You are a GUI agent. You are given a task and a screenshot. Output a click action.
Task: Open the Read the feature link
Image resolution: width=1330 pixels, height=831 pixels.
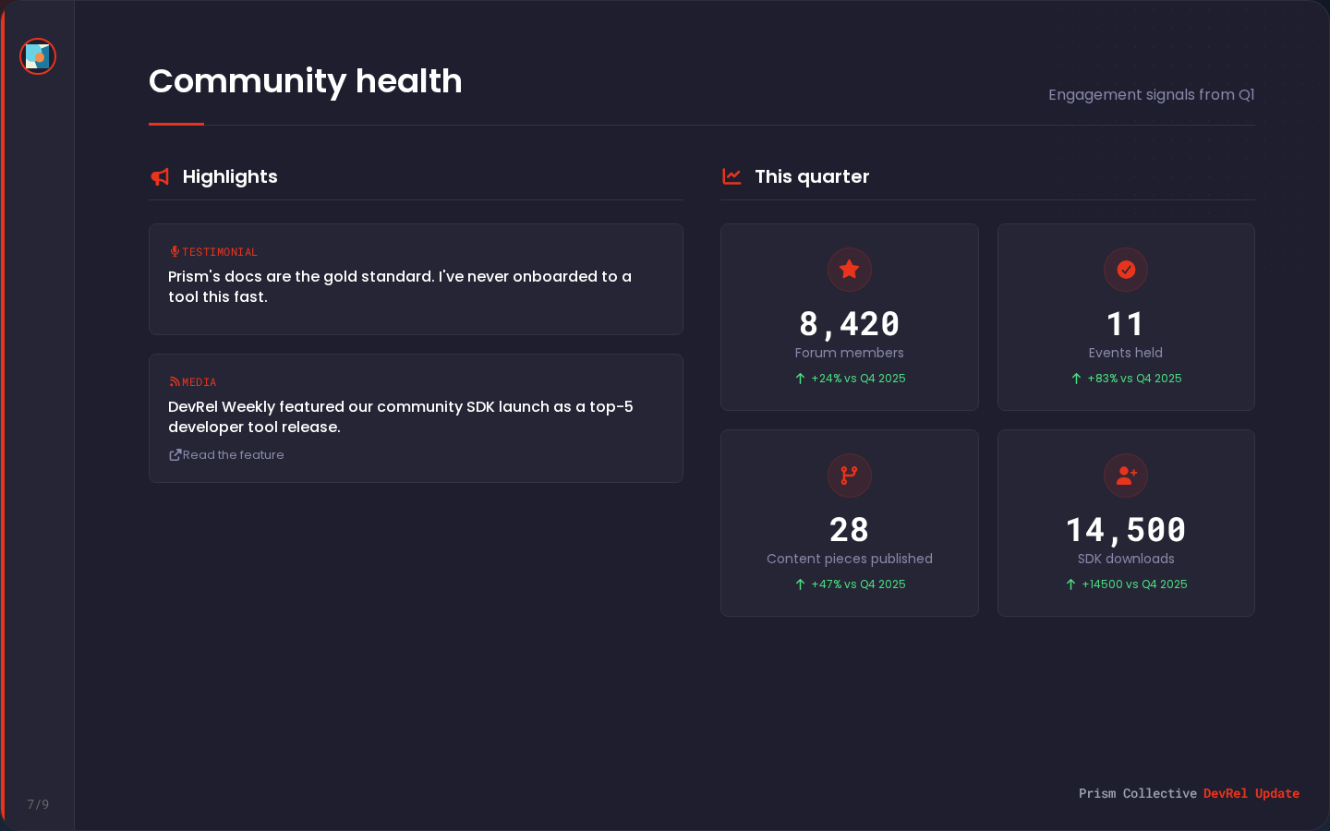233,454
